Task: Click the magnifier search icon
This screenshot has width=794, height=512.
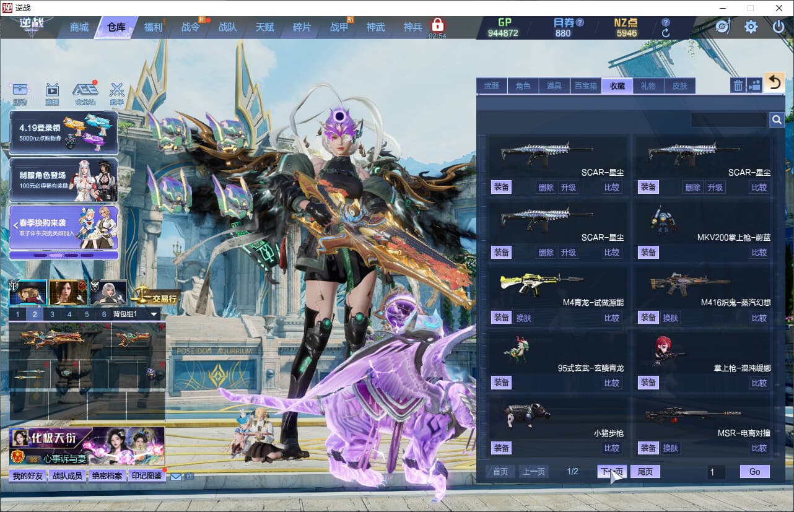Action: pos(777,119)
